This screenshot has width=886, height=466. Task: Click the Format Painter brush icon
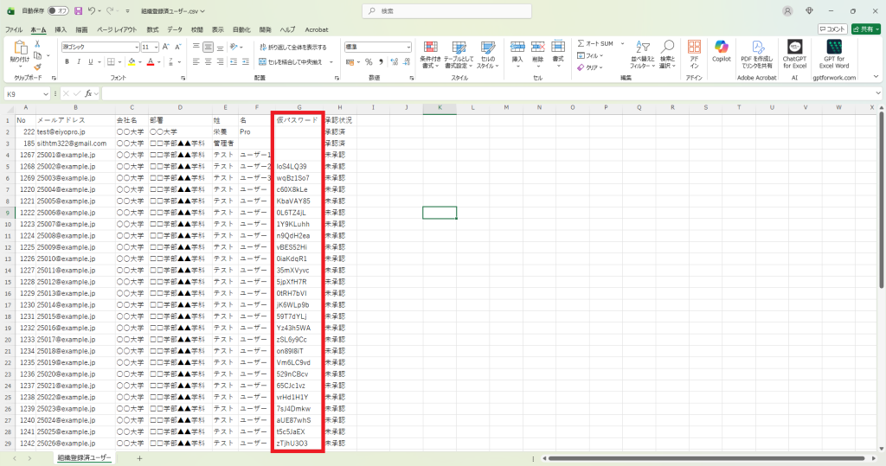37,67
